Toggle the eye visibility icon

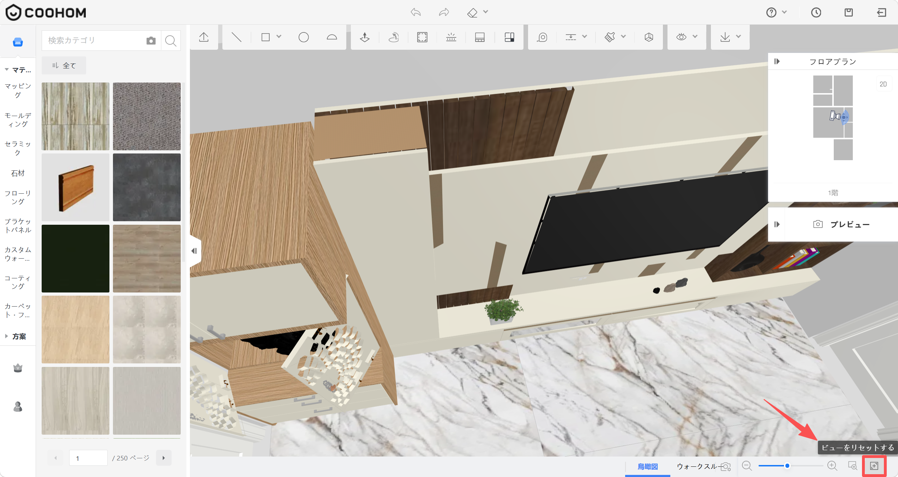pyautogui.click(x=681, y=37)
